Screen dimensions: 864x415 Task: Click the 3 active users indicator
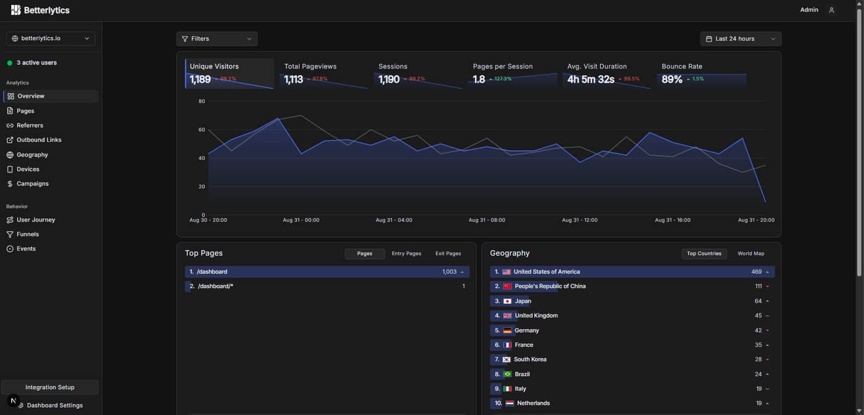click(x=32, y=63)
